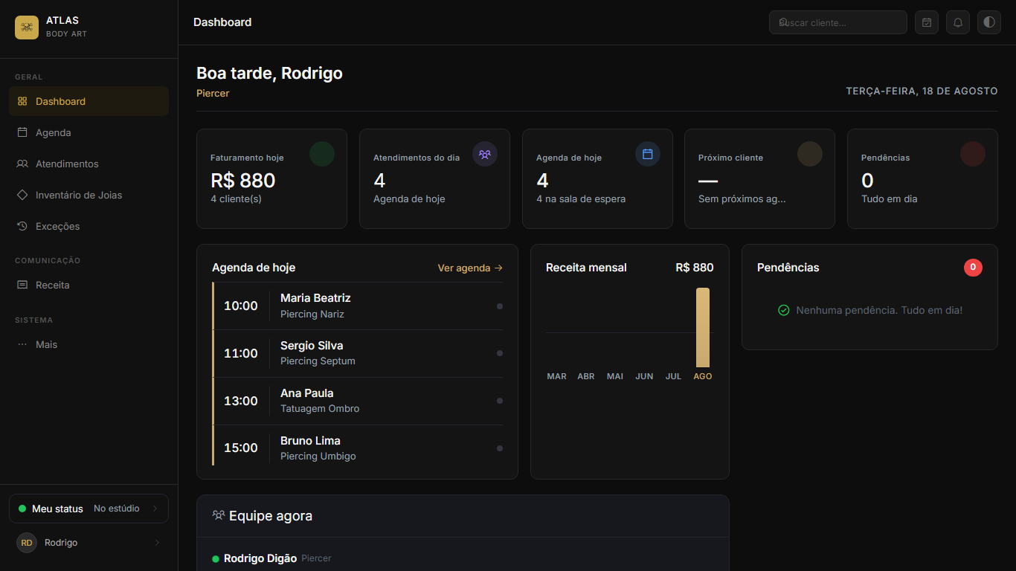Click the diamond icon beside Inventário de Joias

tap(22, 195)
